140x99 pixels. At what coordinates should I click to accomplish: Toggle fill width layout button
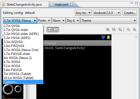50,30
